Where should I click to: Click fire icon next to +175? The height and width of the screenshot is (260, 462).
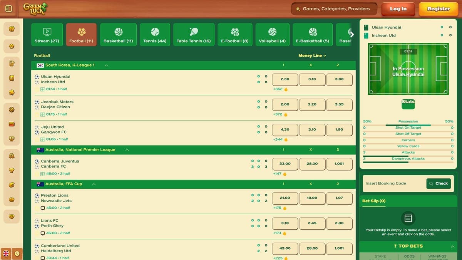pos(285,208)
